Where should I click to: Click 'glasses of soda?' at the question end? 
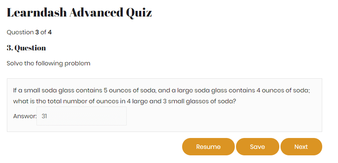[213, 101]
